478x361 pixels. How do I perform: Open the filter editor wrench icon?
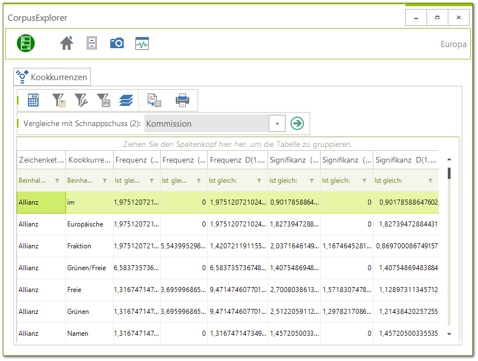click(x=81, y=100)
